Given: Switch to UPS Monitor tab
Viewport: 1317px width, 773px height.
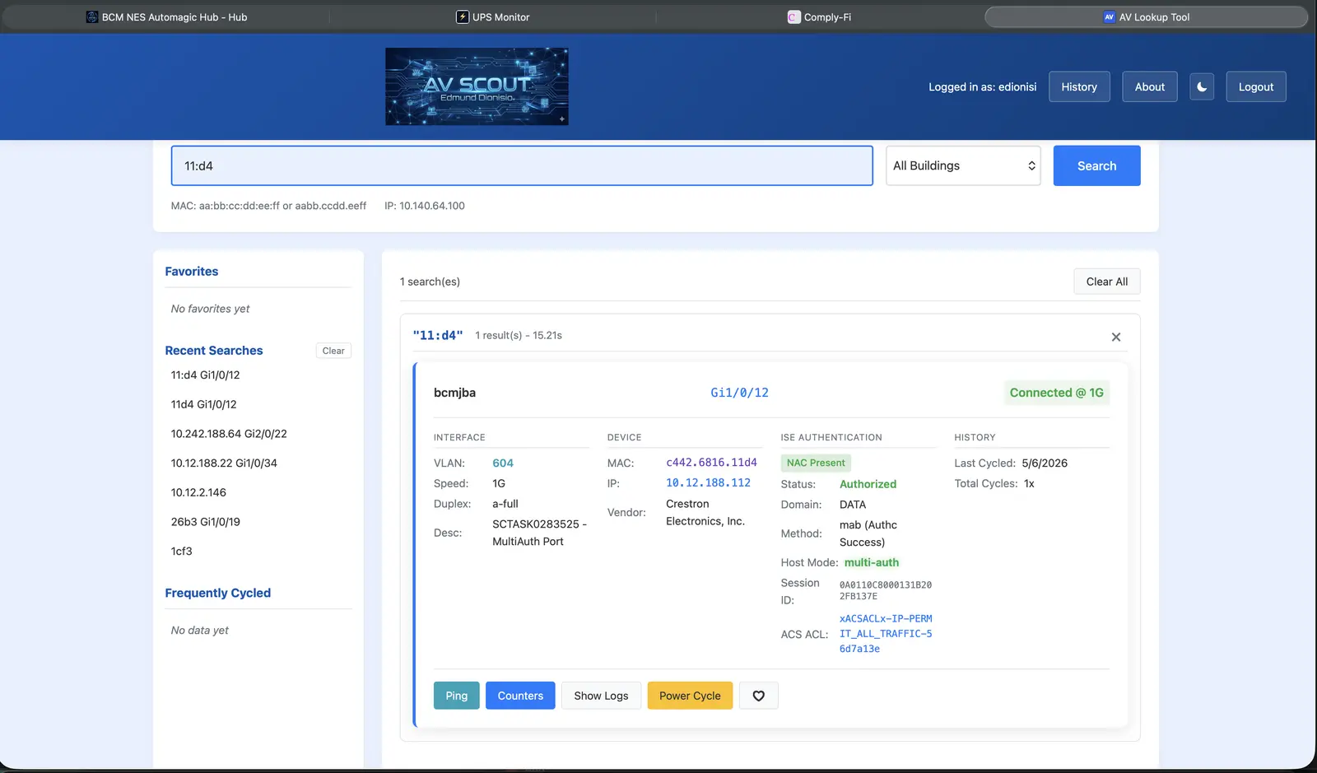Looking at the screenshot, I should click(493, 16).
